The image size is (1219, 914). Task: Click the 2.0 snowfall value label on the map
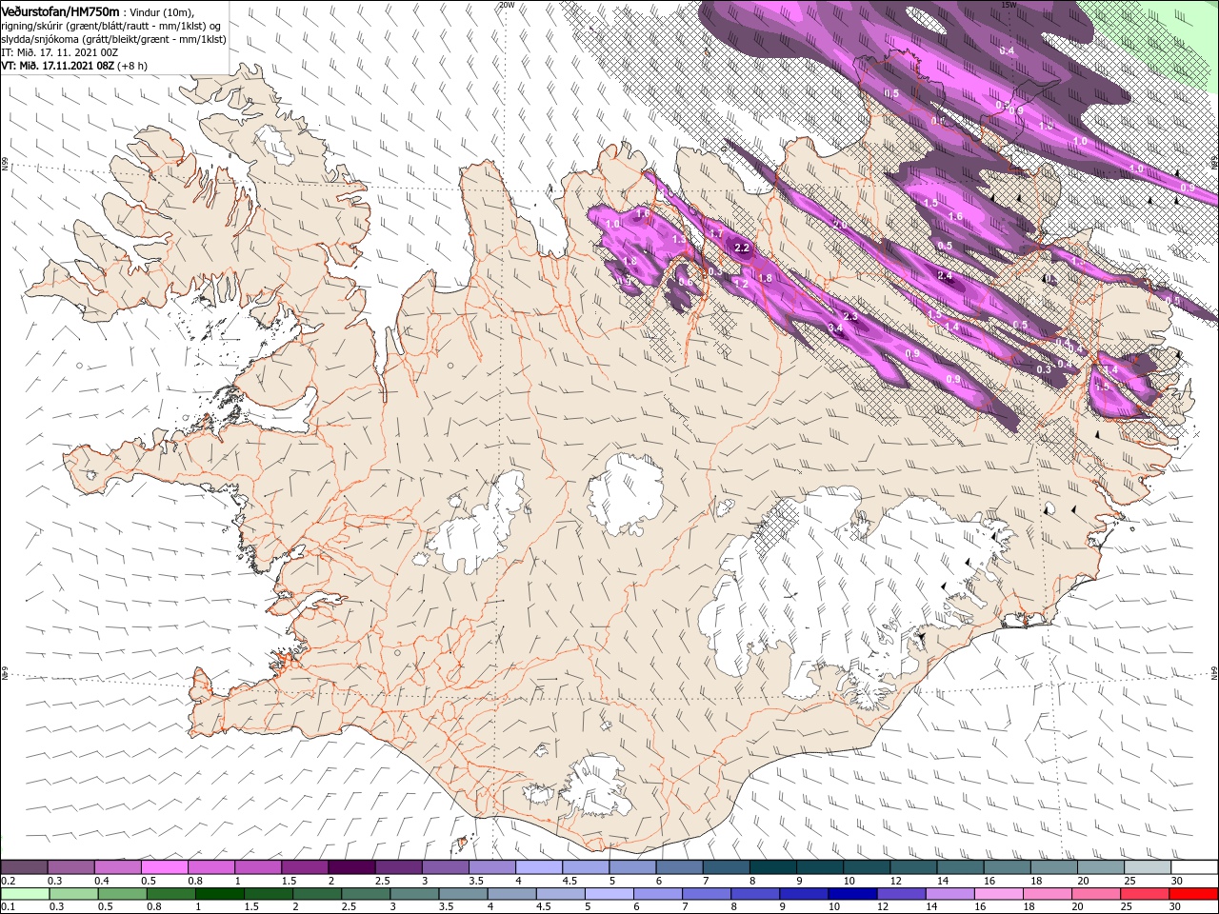[x=839, y=224]
